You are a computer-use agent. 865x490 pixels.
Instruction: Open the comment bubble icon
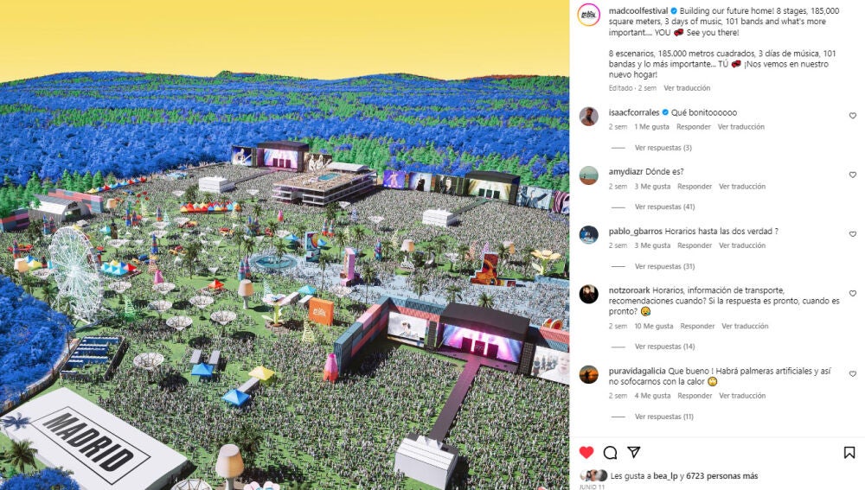tap(610, 453)
